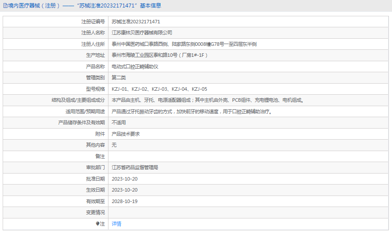Click the bulb icon beside 注
Viewport: 392px width, 233px height.
point(97,224)
